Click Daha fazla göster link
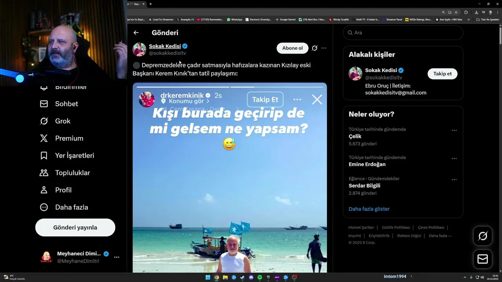Viewport: 502px width, 282px height. point(369,209)
